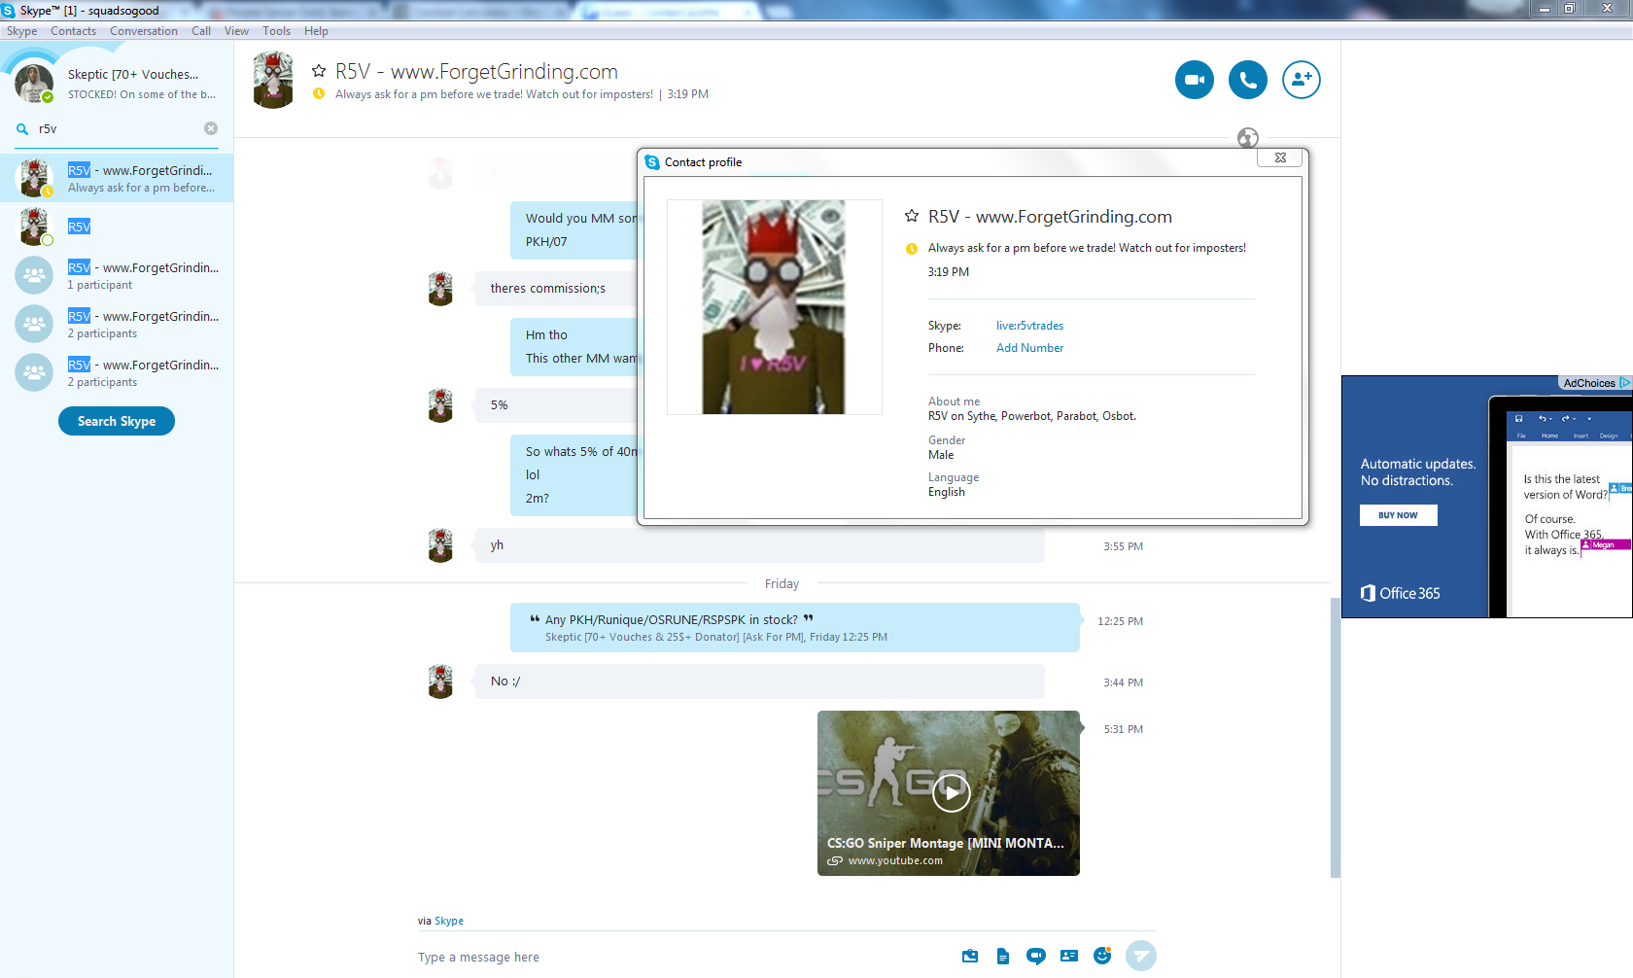
Task: Click the R5V avatar in the conversation header
Action: click(x=273, y=80)
